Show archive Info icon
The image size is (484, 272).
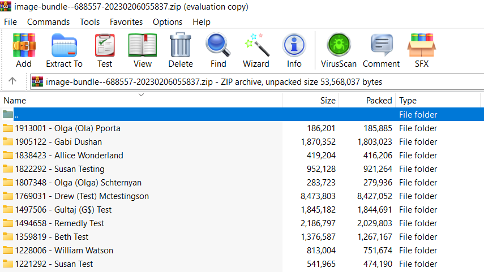click(294, 45)
